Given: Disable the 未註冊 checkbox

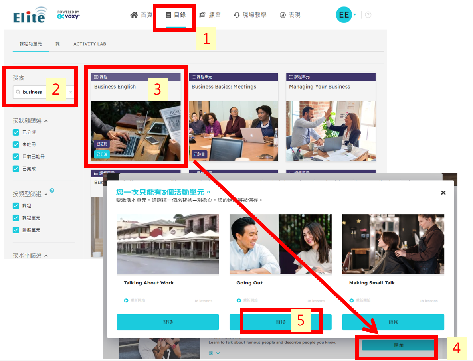Looking at the screenshot, I should (16, 144).
